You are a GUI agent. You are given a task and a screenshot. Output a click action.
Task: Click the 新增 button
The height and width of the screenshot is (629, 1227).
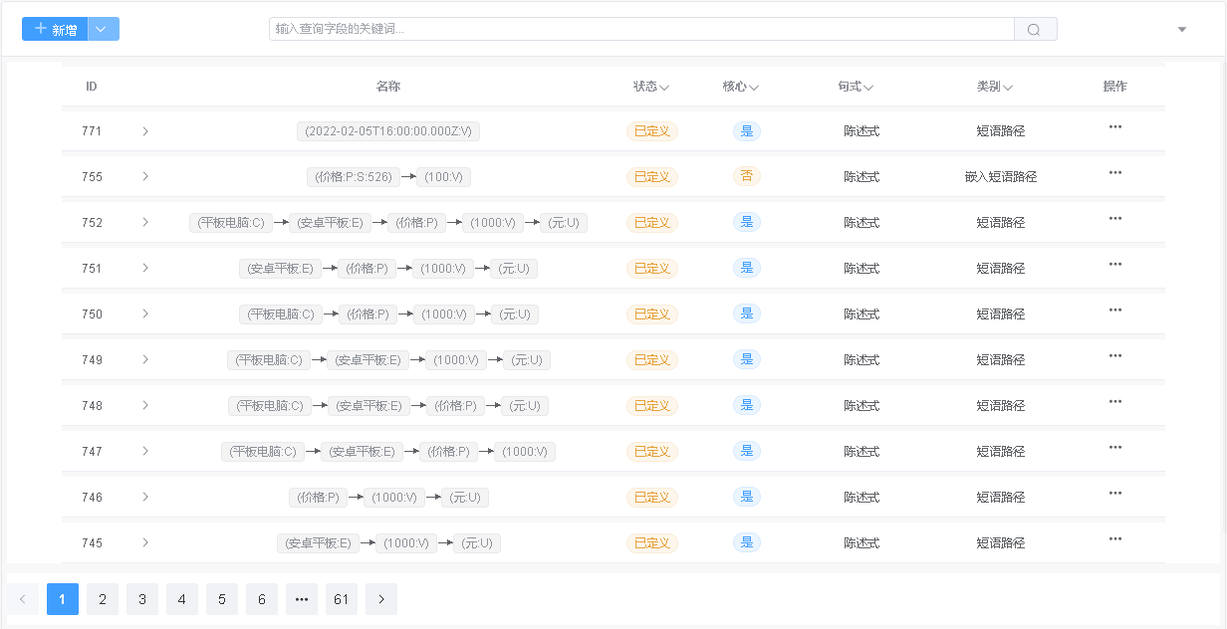click(56, 30)
